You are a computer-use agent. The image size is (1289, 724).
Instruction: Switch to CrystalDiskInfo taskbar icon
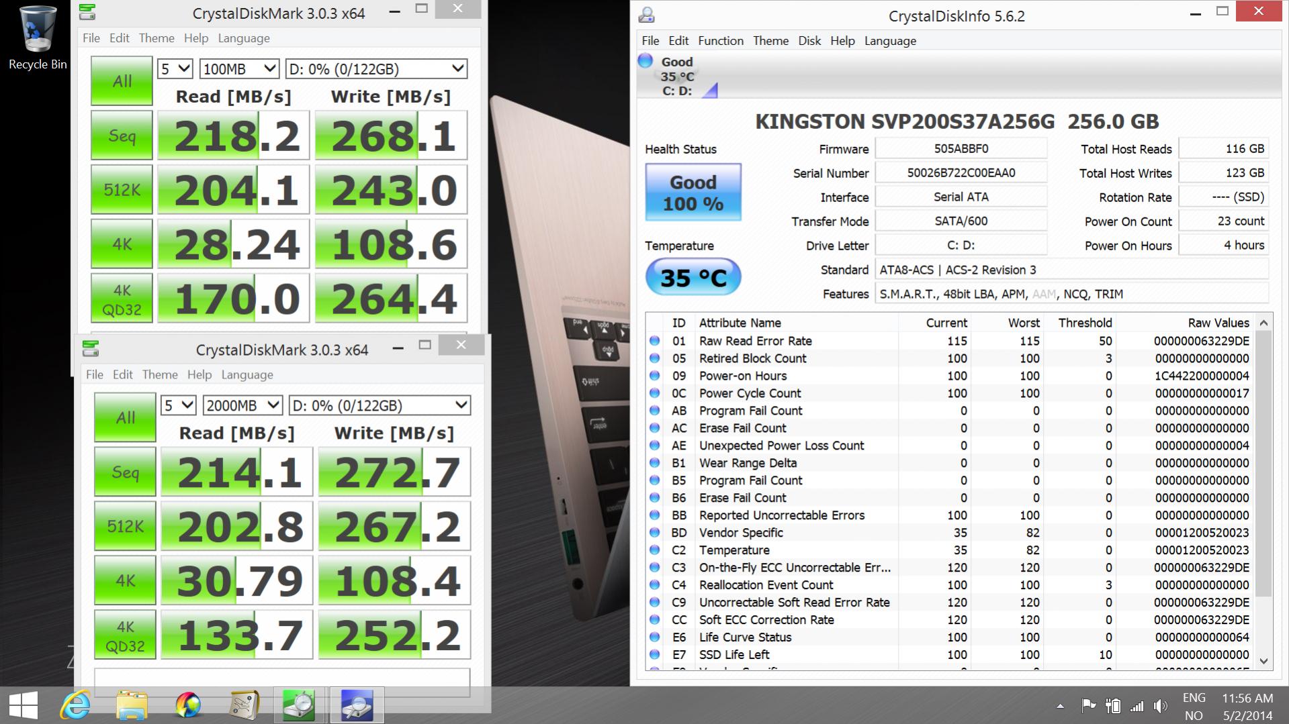point(357,705)
